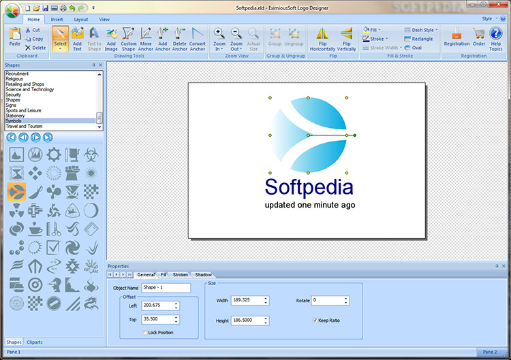The height and width of the screenshot is (360, 511).
Task: Click the Paste icon in Clipboard
Action: point(15,37)
